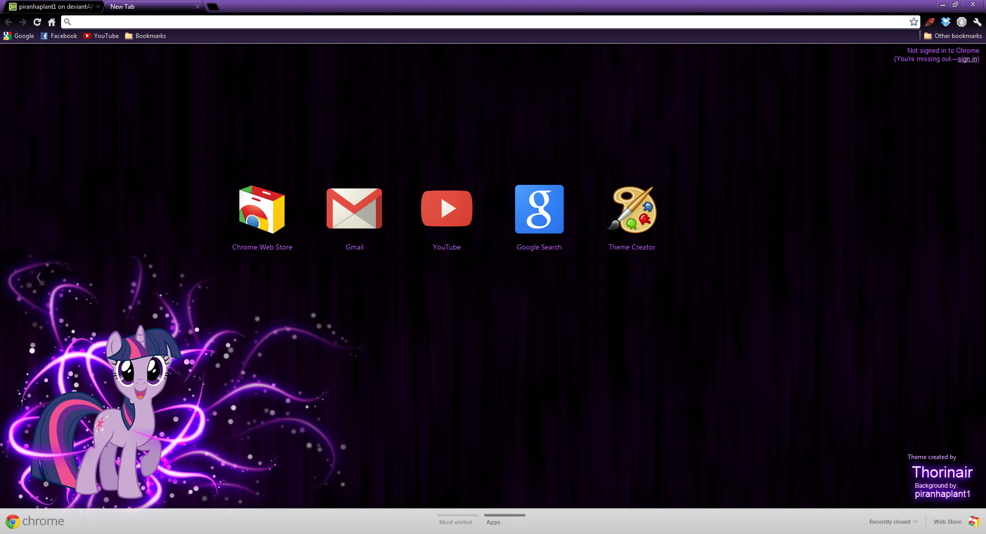Open the Bookmarks folder

145,36
